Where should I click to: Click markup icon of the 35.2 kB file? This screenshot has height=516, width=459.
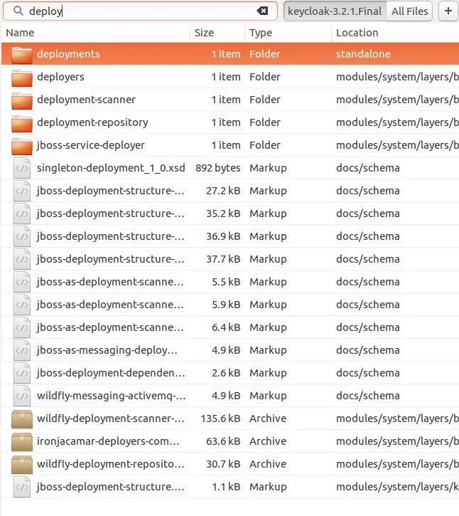[x=22, y=214]
